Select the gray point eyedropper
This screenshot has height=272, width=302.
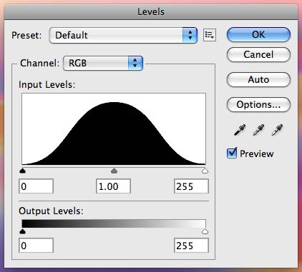click(258, 130)
